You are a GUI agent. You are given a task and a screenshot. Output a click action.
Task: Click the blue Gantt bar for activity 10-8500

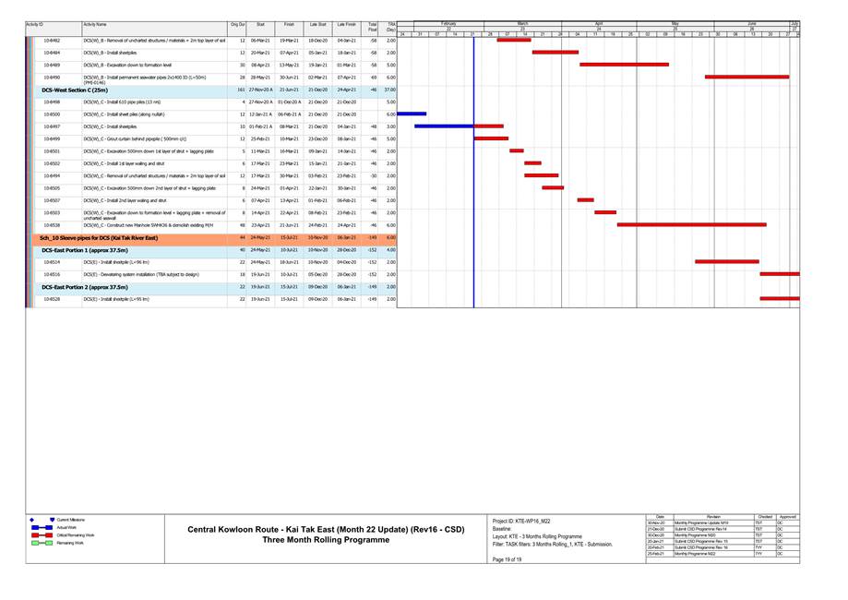[x=411, y=114]
